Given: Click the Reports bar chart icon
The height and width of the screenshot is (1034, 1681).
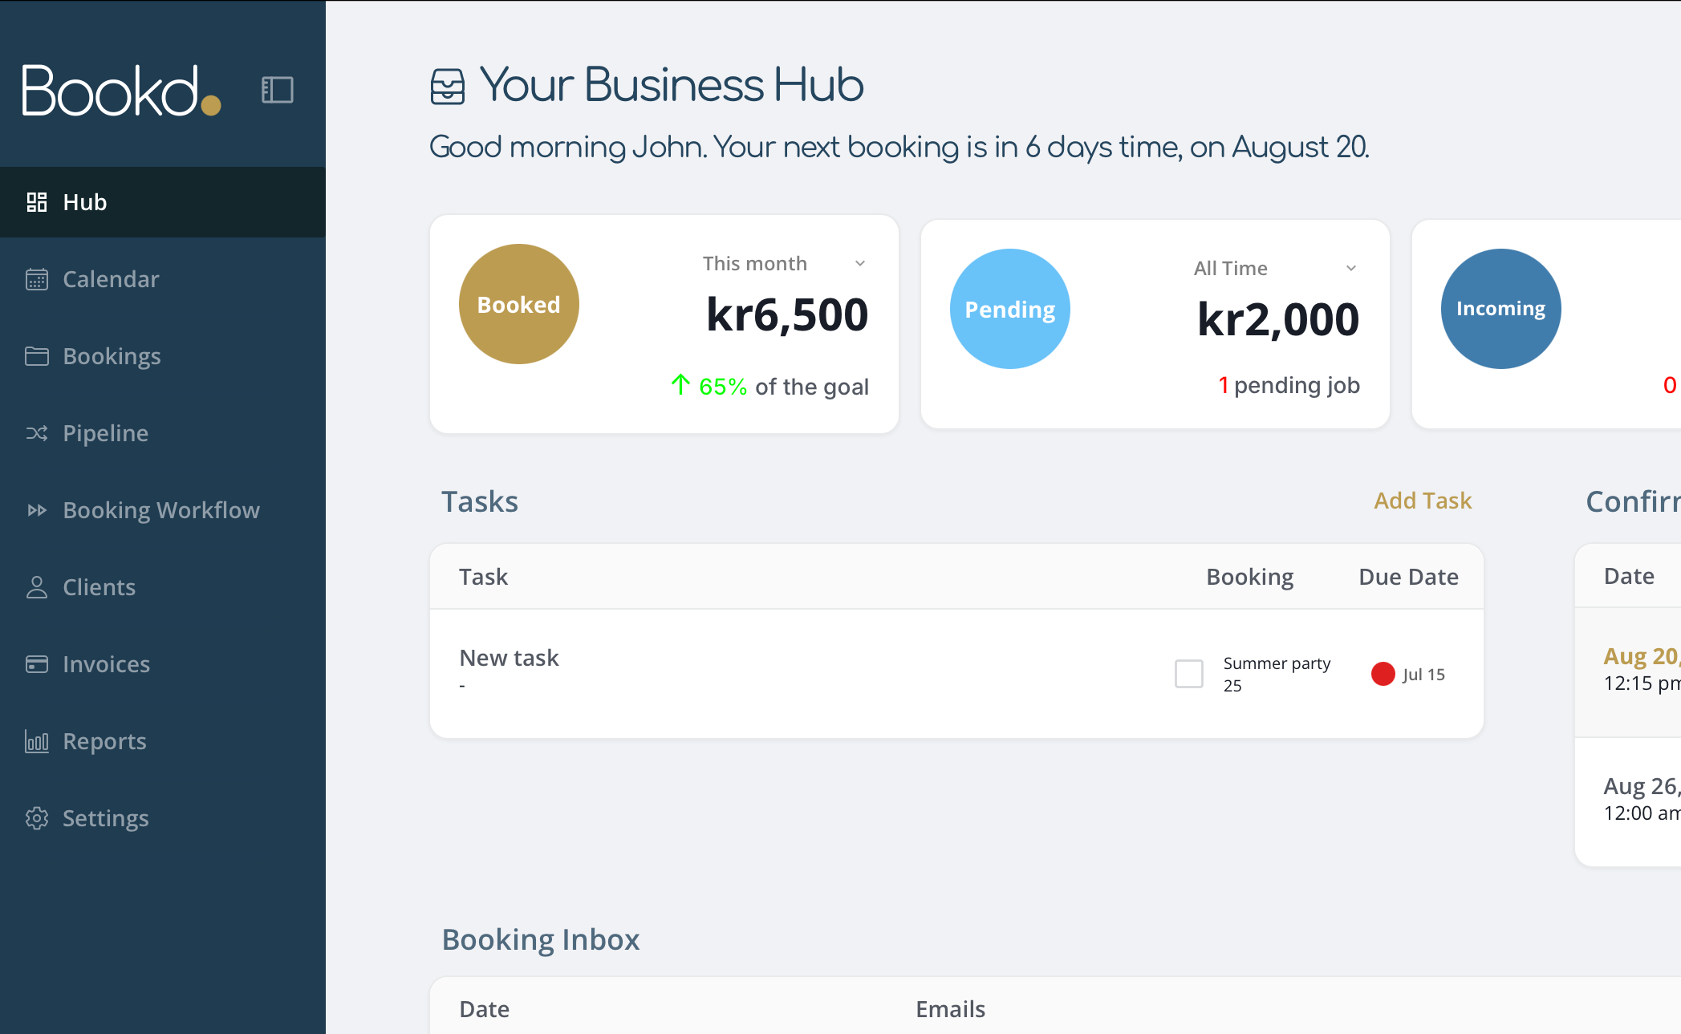Looking at the screenshot, I should pyautogui.click(x=37, y=741).
